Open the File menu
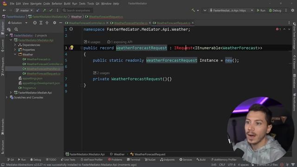This screenshot has height=167, width=297. pos(12,4)
